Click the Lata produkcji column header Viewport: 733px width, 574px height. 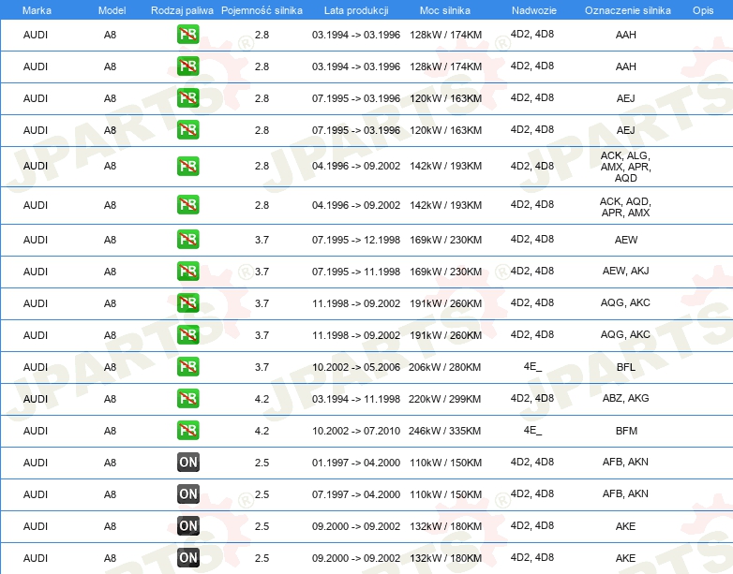tap(356, 10)
